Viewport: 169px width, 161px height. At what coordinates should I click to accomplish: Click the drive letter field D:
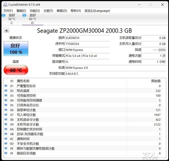pyautogui.click(x=87, y=62)
